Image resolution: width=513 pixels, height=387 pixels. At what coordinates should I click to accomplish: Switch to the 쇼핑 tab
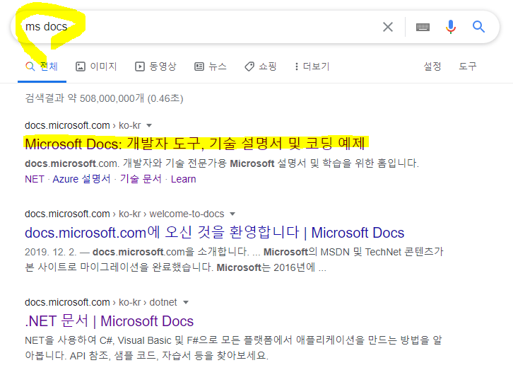(x=261, y=67)
